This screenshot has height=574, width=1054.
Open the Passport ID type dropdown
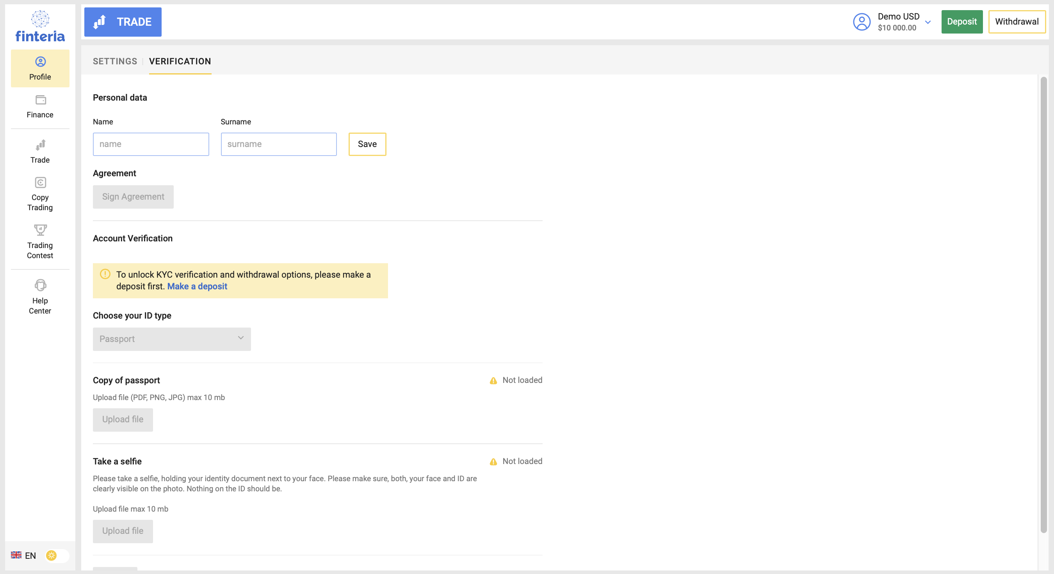(x=171, y=339)
